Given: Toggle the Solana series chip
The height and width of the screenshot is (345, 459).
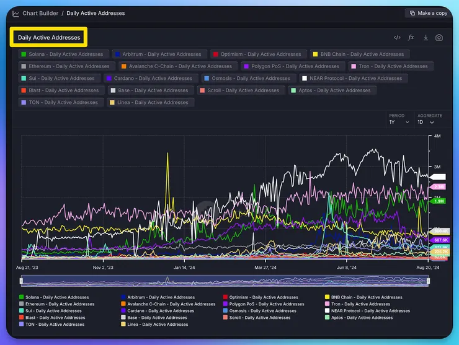Looking at the screenshot, I should pos(63,54).
